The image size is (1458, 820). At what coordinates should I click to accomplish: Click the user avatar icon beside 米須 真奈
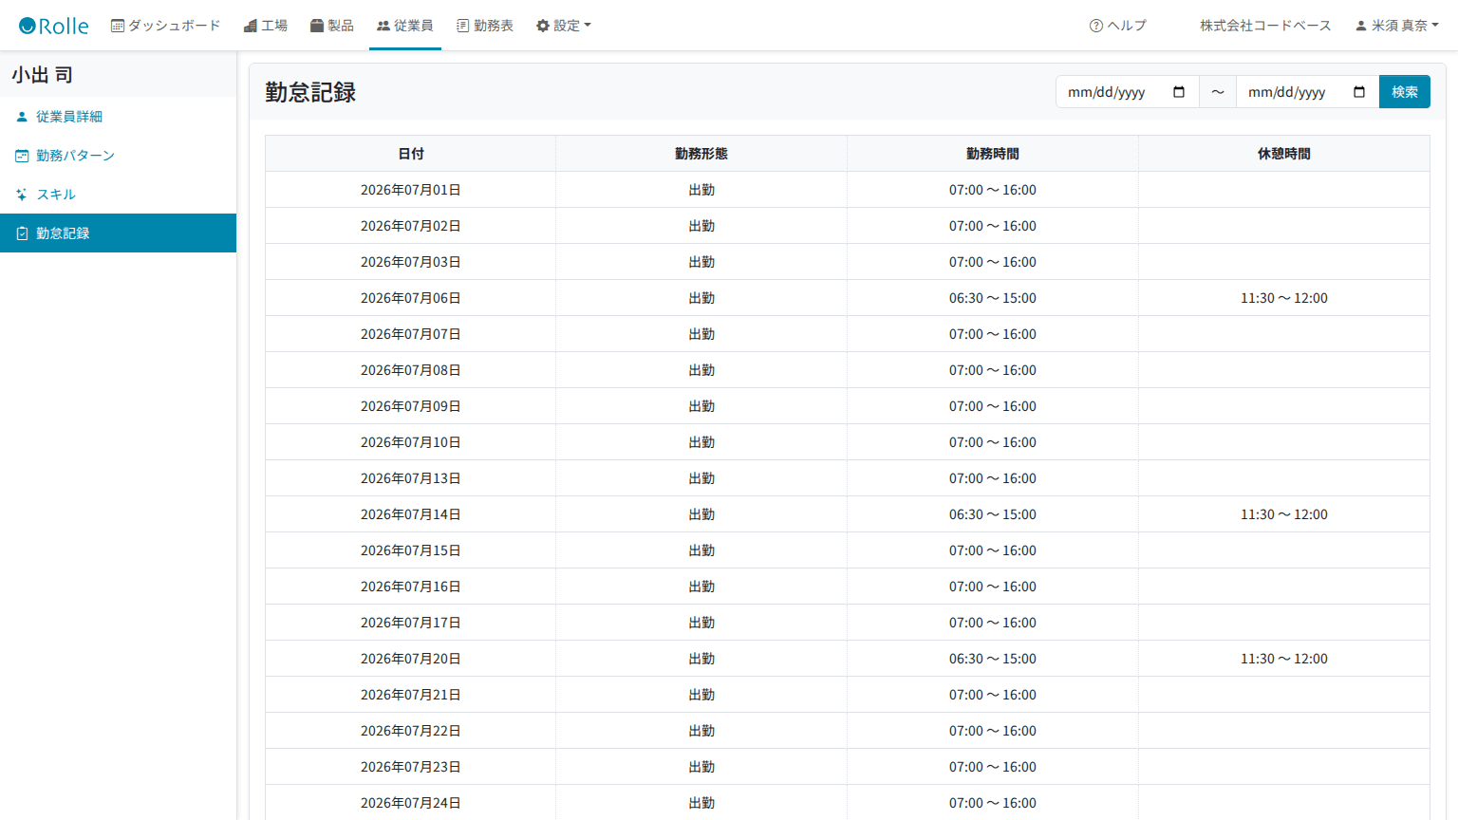1361,26
